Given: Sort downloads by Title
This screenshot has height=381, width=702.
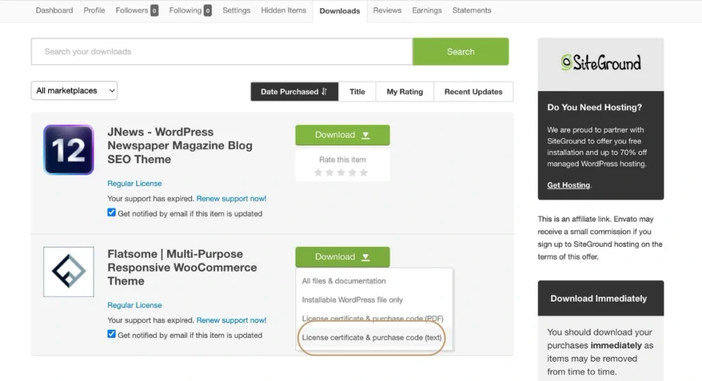Looking at the screenshot, I should click(357, 92).
